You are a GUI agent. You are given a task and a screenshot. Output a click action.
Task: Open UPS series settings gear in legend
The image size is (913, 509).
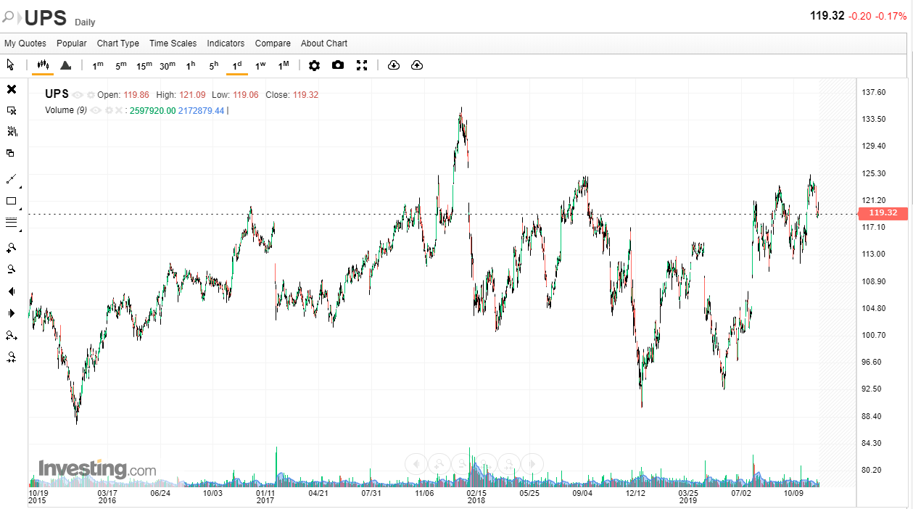(91, 95)
